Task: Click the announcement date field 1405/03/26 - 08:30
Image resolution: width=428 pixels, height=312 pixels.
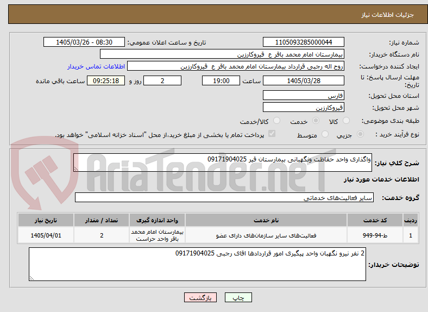Action: 84,42
